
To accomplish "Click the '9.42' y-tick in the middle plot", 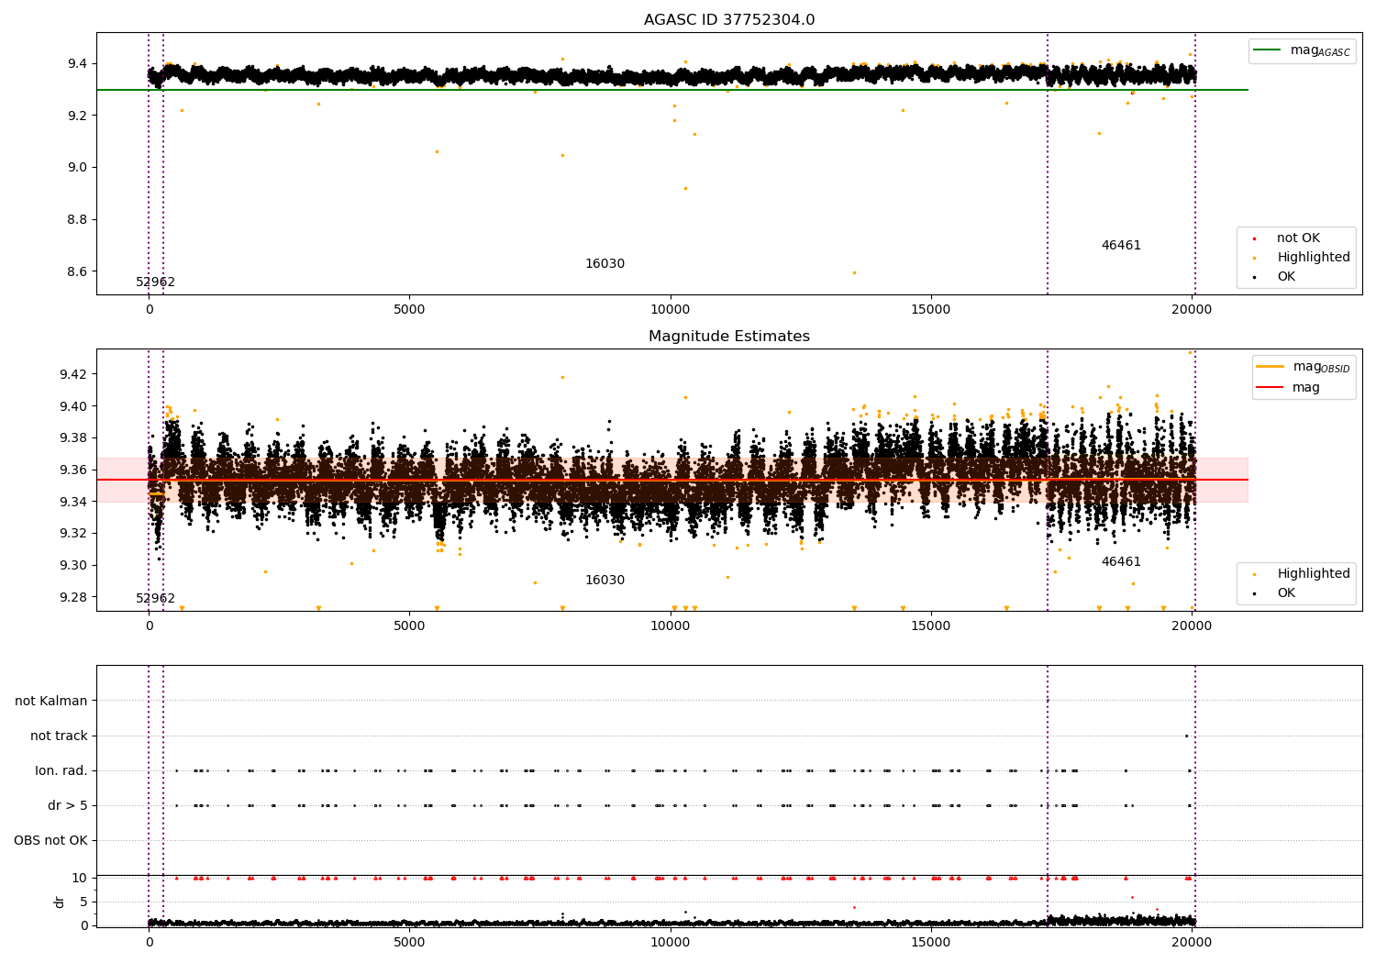I will pos(74,375).
